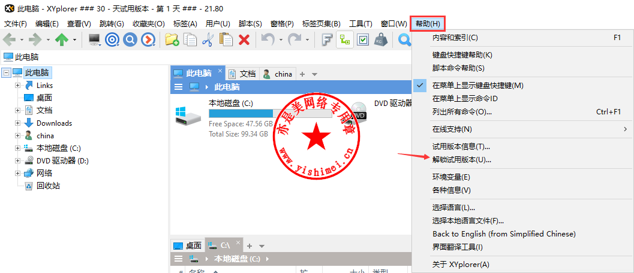Open Forward button history dropdown arrow
This screenshot has height=273, width=634.
tap(48, 40)
